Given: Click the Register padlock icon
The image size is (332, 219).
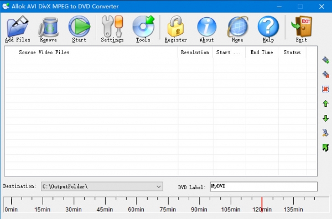Looking at the screenshot, I should click(175, 29).
